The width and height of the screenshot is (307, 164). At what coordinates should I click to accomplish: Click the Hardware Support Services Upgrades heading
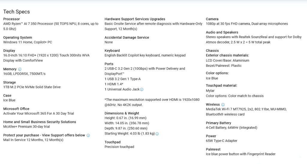(135, 19)
